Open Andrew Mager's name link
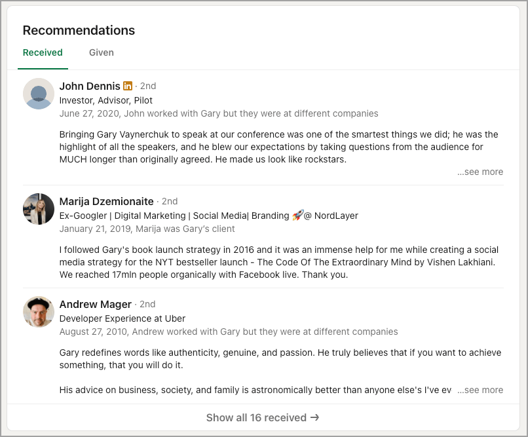528x437 pixels. (x=95, y=304)
